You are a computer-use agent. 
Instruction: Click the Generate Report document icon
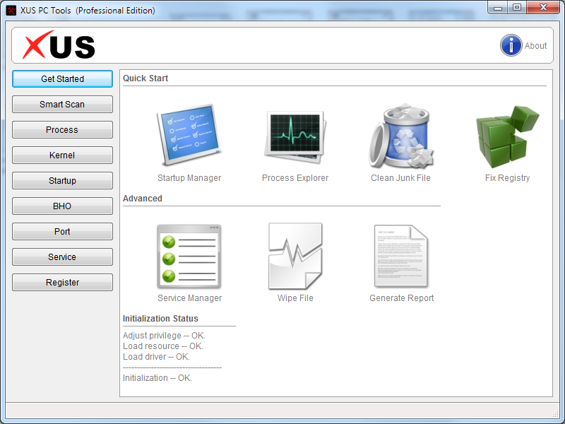click(401, 257)
